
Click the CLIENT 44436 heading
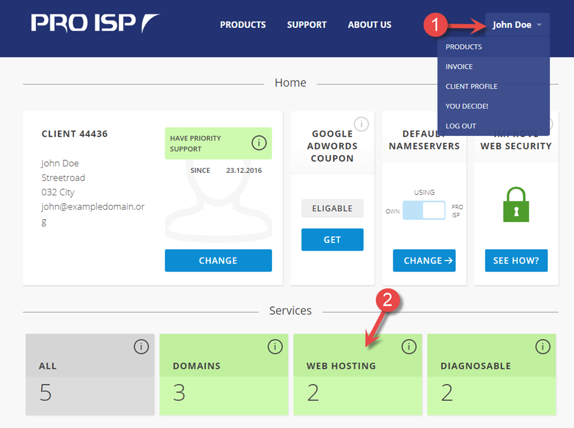[x=75, y=134]
